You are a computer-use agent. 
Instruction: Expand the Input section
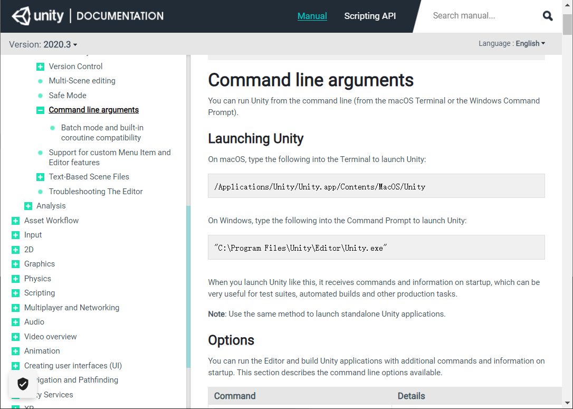tap(15, 235)
